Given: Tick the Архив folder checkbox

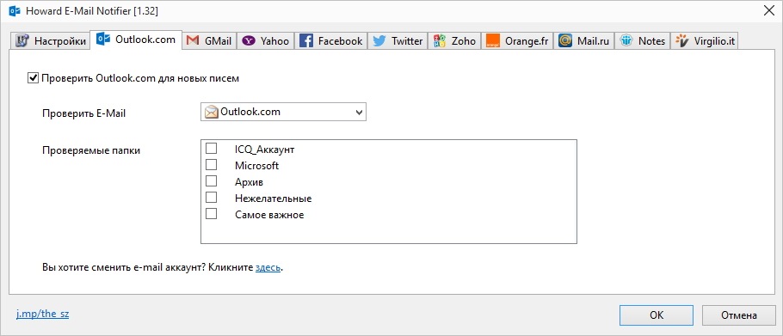Looking at the screenshot, I should [211, 181].
